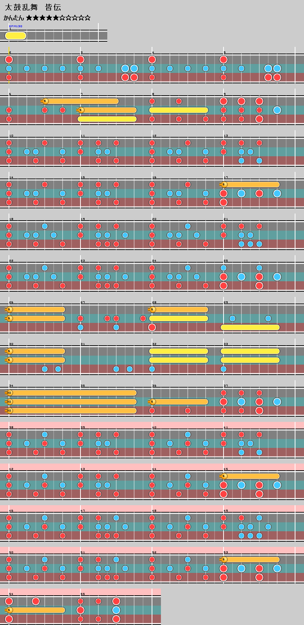
Task: Select the last empty difficulty star
Action: click(87, 18)
